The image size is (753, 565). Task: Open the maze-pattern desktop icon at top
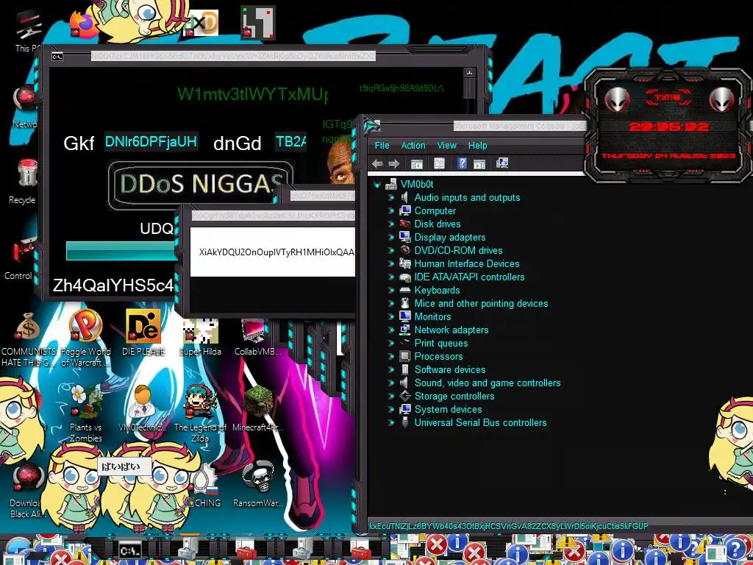click(258, 22)
